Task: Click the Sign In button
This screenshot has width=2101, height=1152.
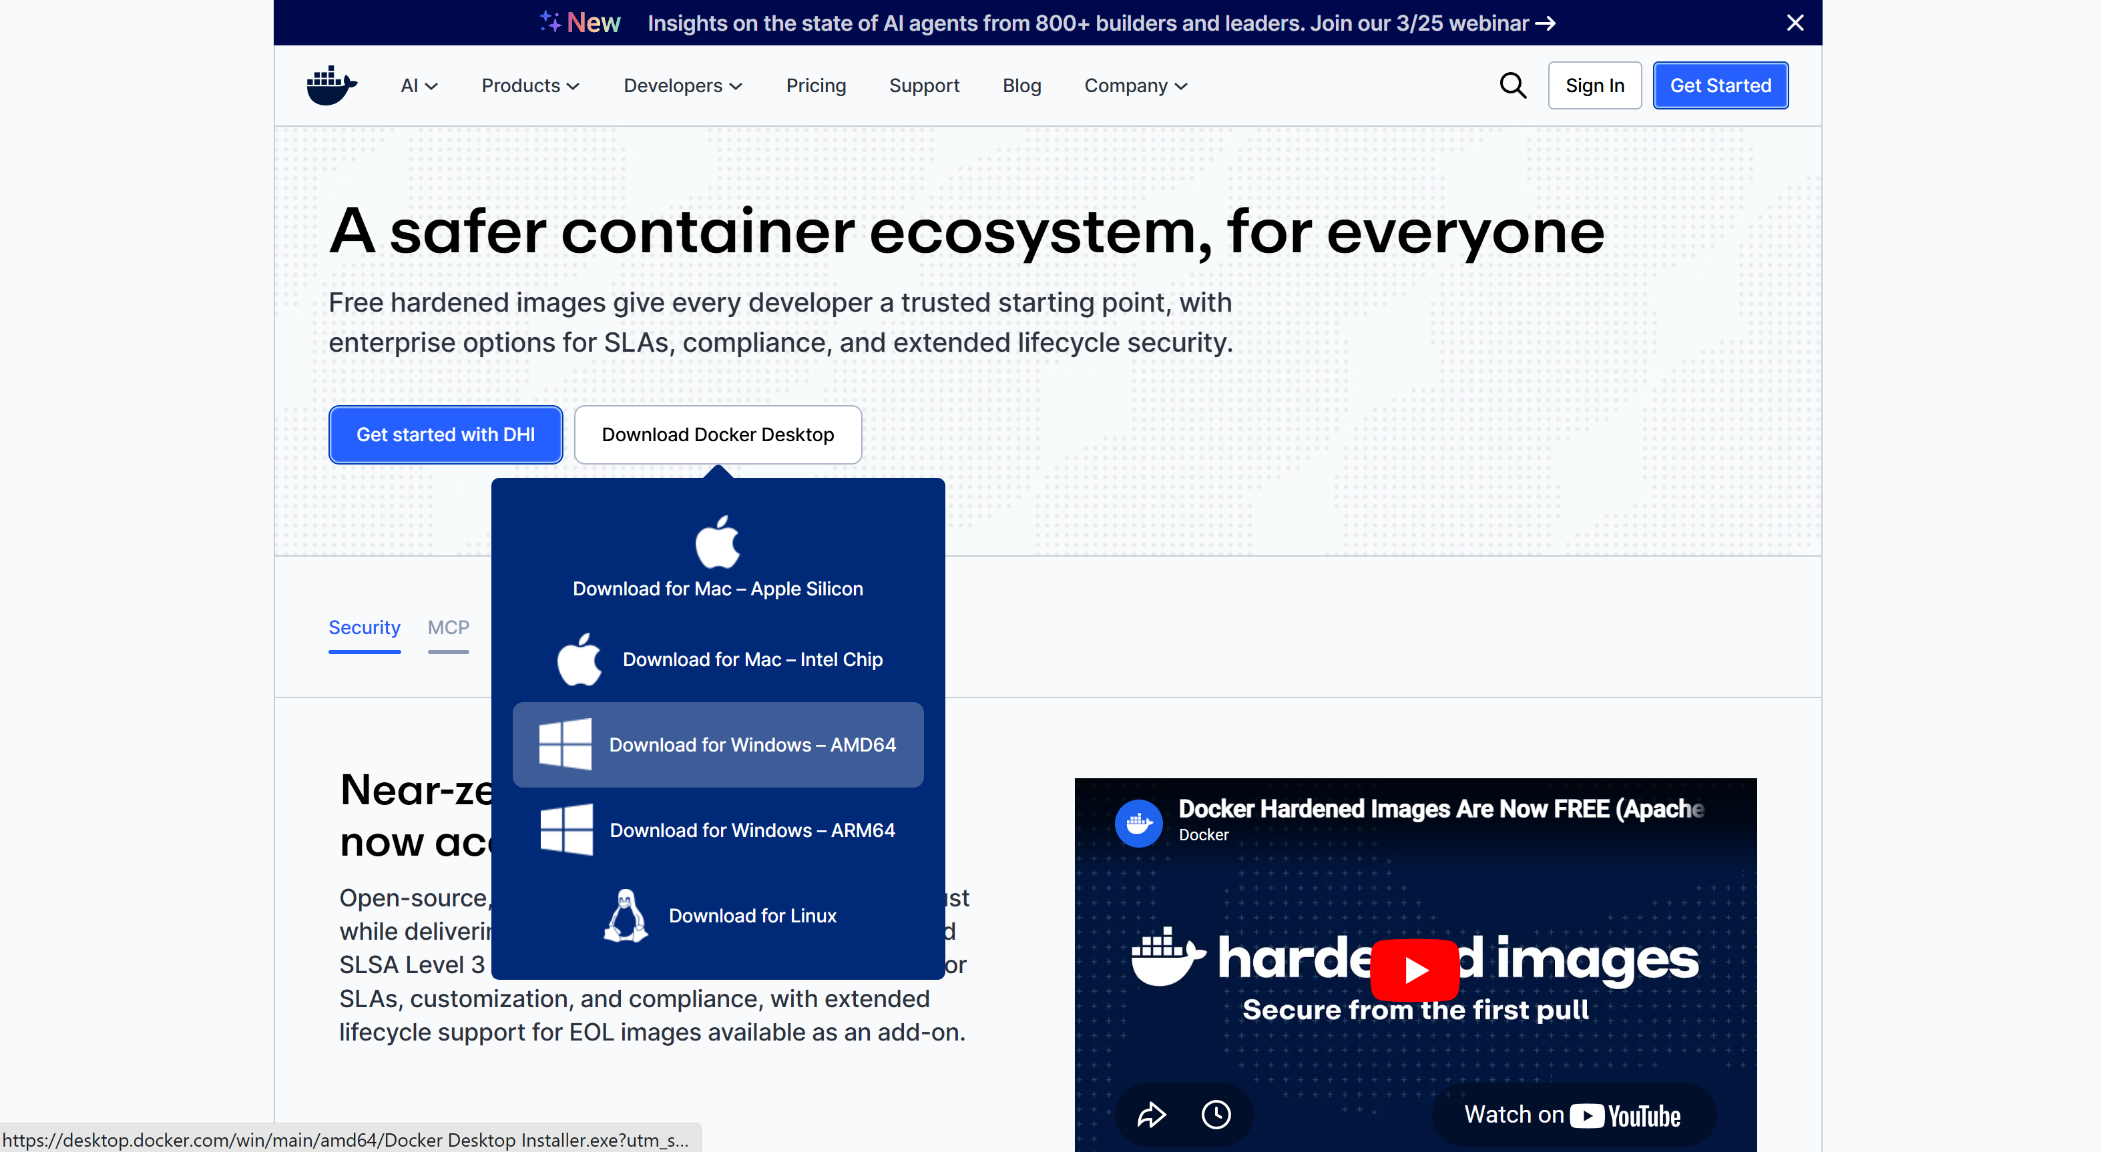Action: [1594, 85]
